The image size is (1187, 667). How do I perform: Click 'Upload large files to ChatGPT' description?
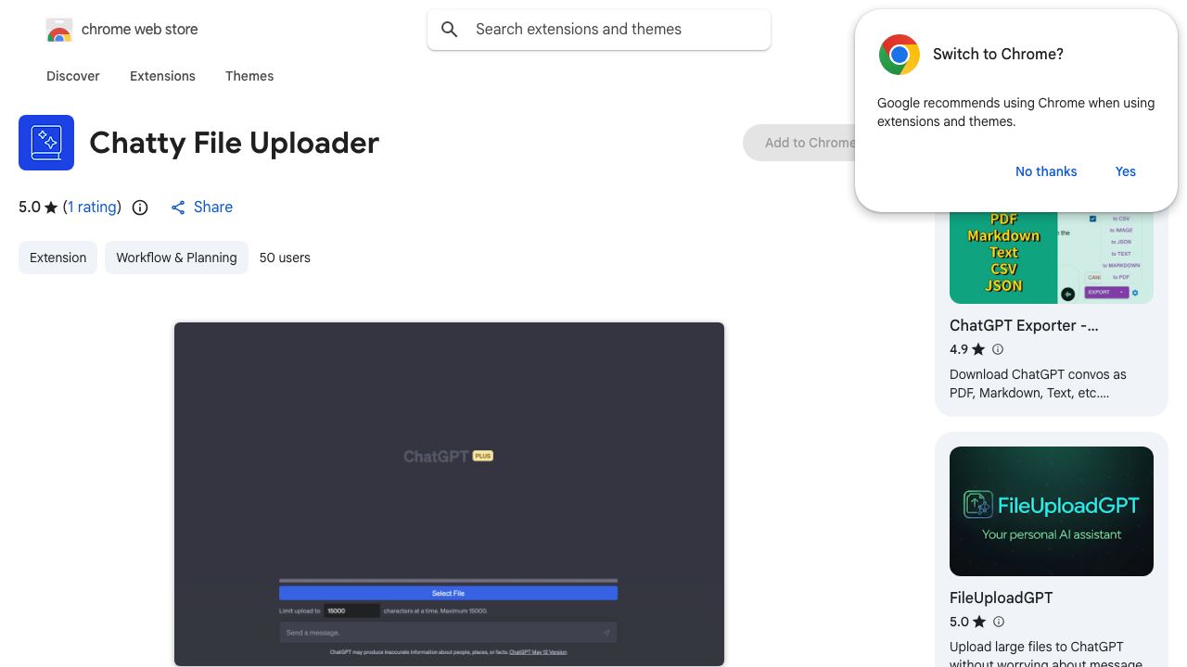coord(1046,652)
